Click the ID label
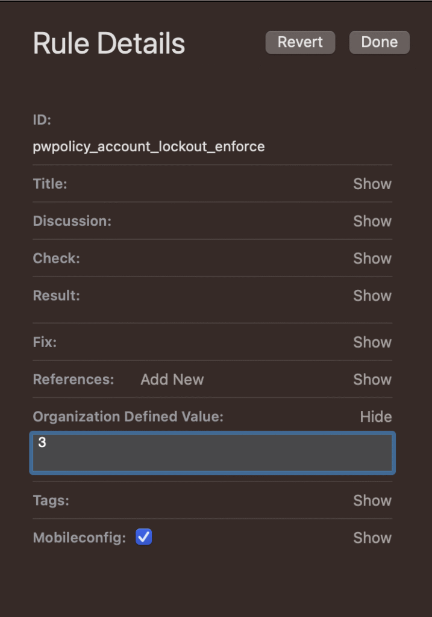Screen dimensions: 432x617 [x=42, y=120]
